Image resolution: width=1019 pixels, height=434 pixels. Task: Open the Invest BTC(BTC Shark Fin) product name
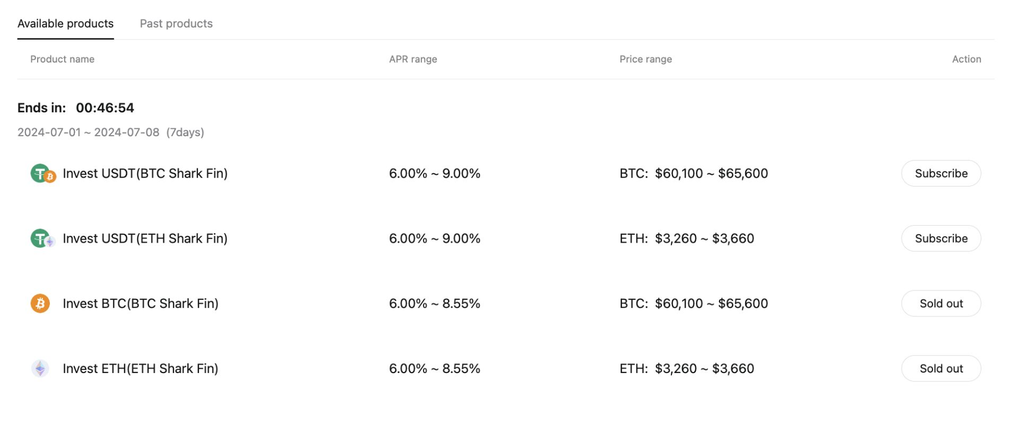click(141, 304)
